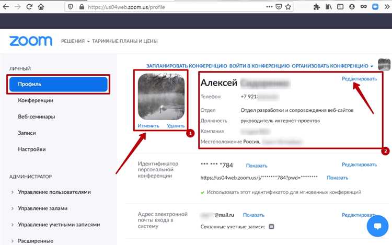Click Показать next to the conference ID

[x=257, y=166]
